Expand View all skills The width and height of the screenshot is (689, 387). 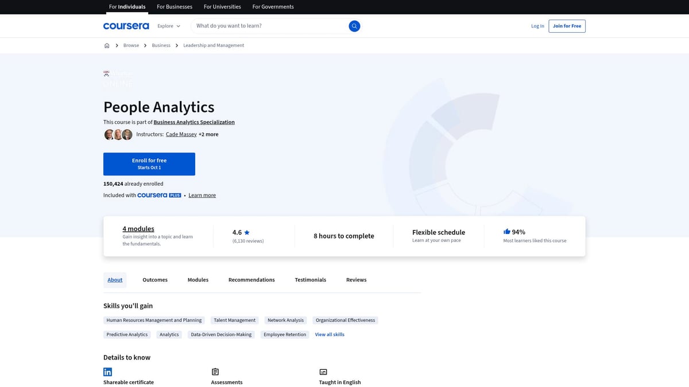point(330,334)
